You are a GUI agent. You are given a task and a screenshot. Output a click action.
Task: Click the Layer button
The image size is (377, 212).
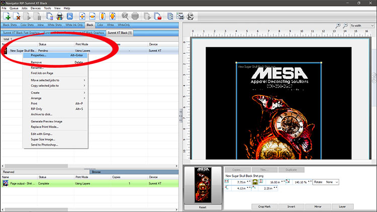(342, 206)
